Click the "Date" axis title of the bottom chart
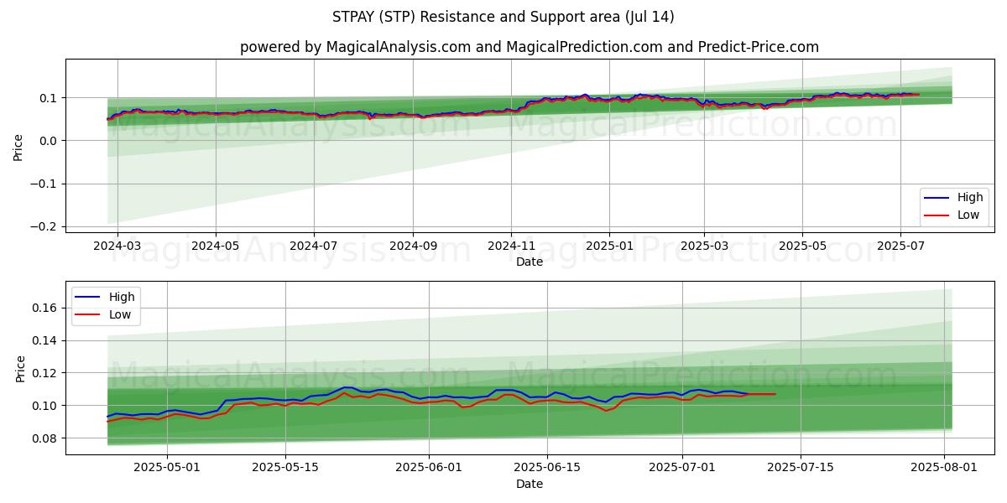 click(530, 484)
